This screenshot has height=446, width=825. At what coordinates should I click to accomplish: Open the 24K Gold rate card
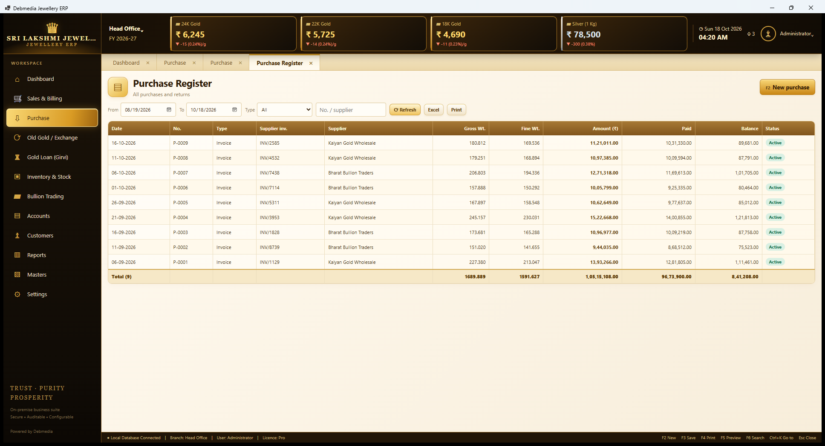click(233, 34)
